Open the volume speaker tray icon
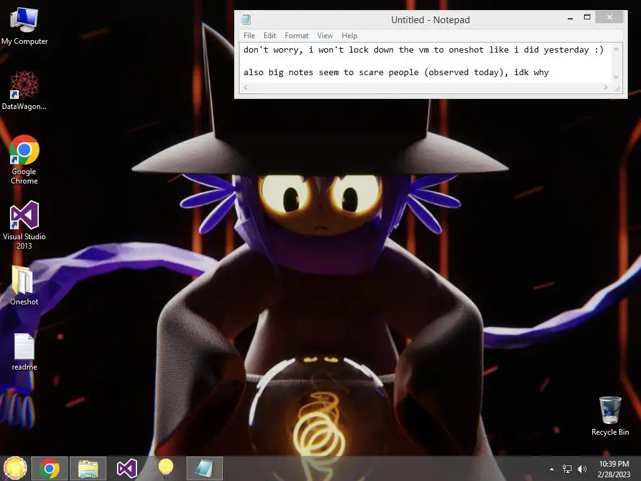Viewport: 641px width, 481px height. click(582, 468)
